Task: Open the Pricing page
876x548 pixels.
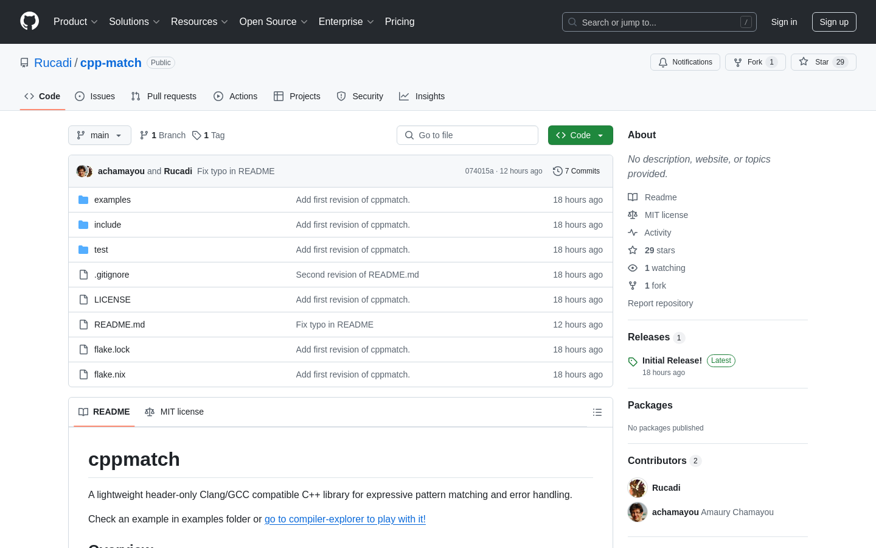Action: click(400, 22)
